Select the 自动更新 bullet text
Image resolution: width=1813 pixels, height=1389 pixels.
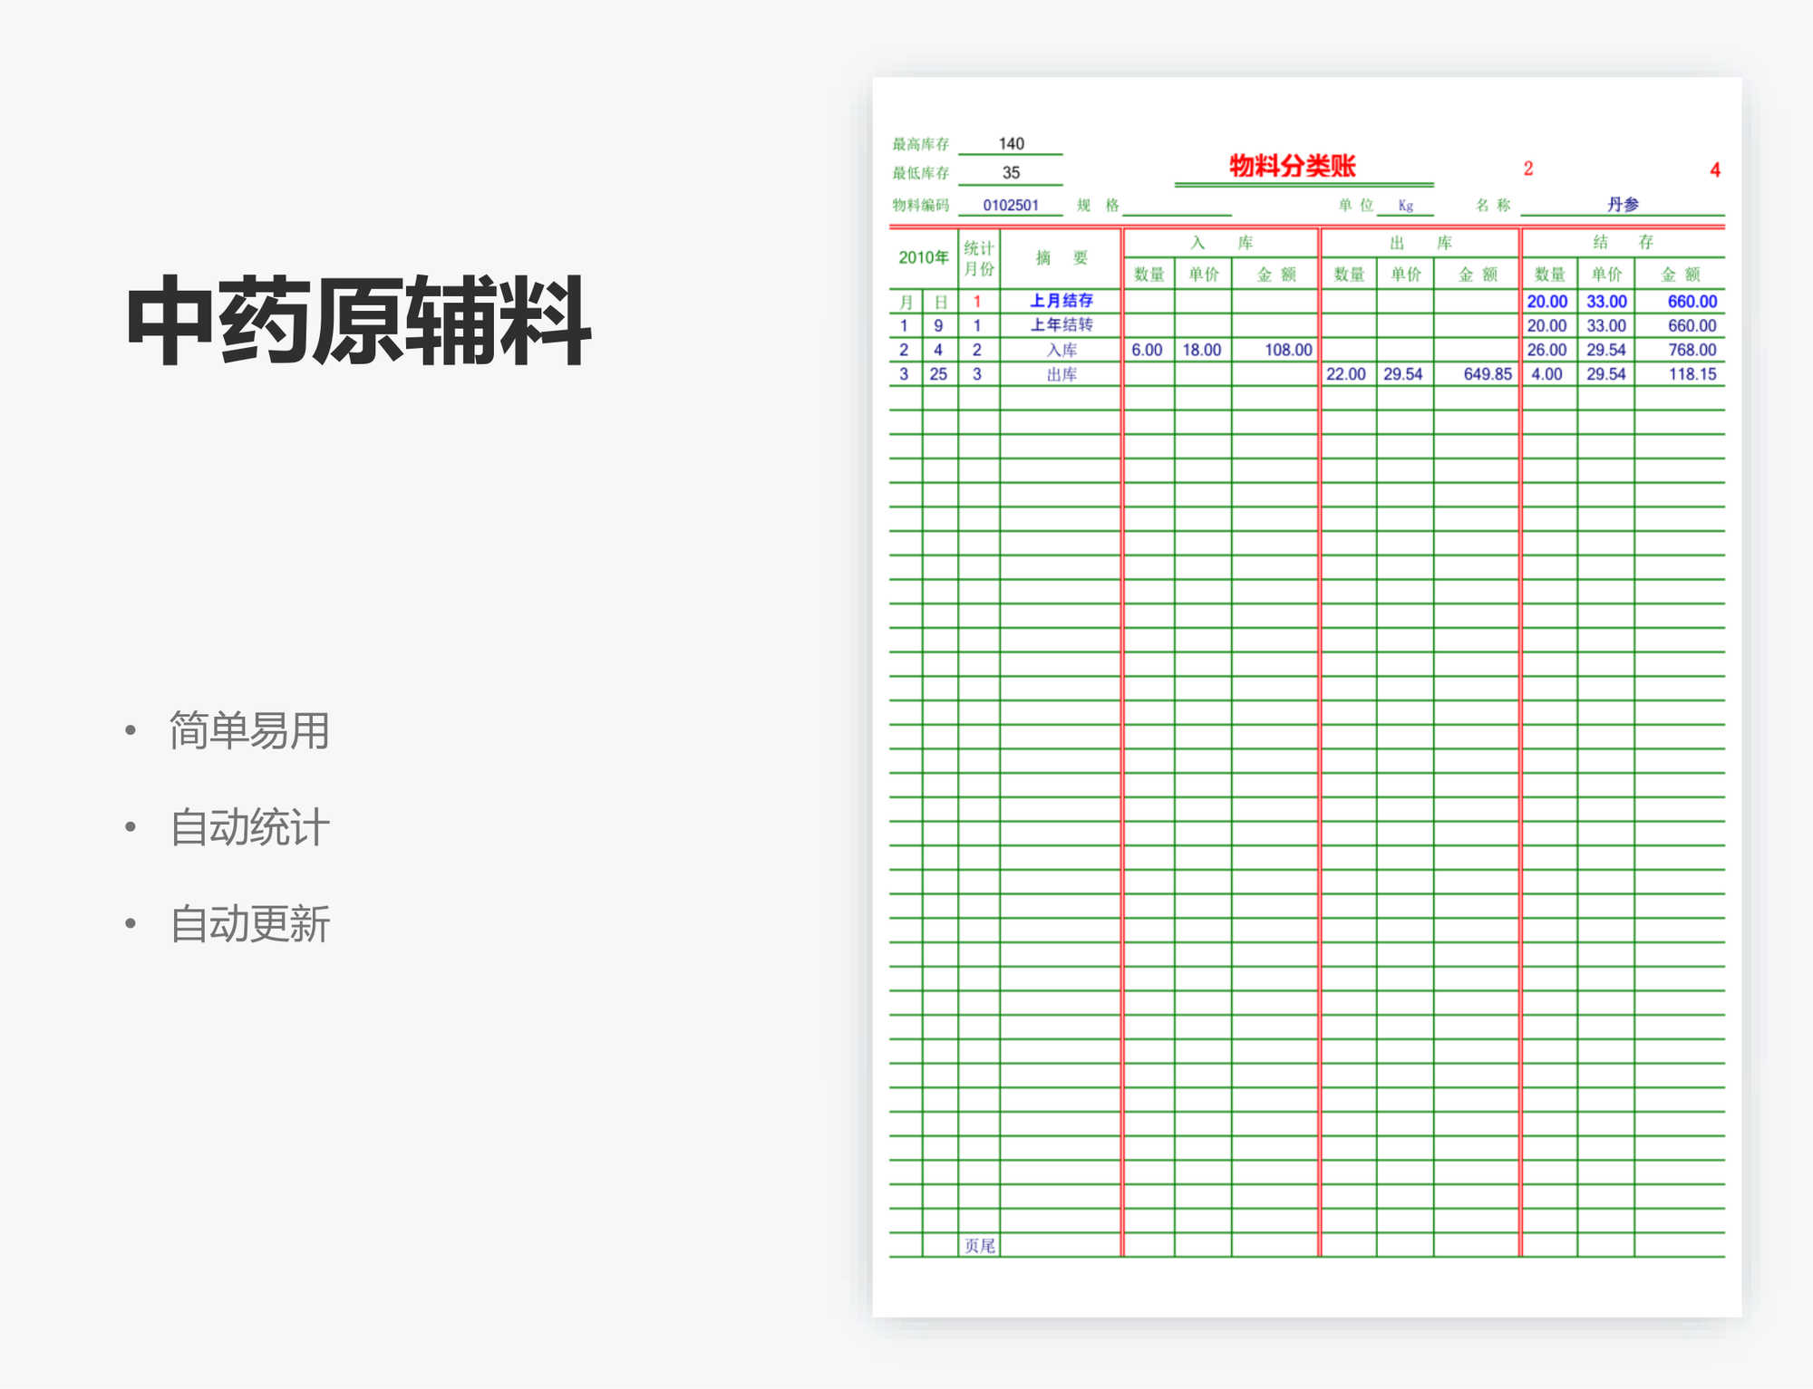click(249, 924)
